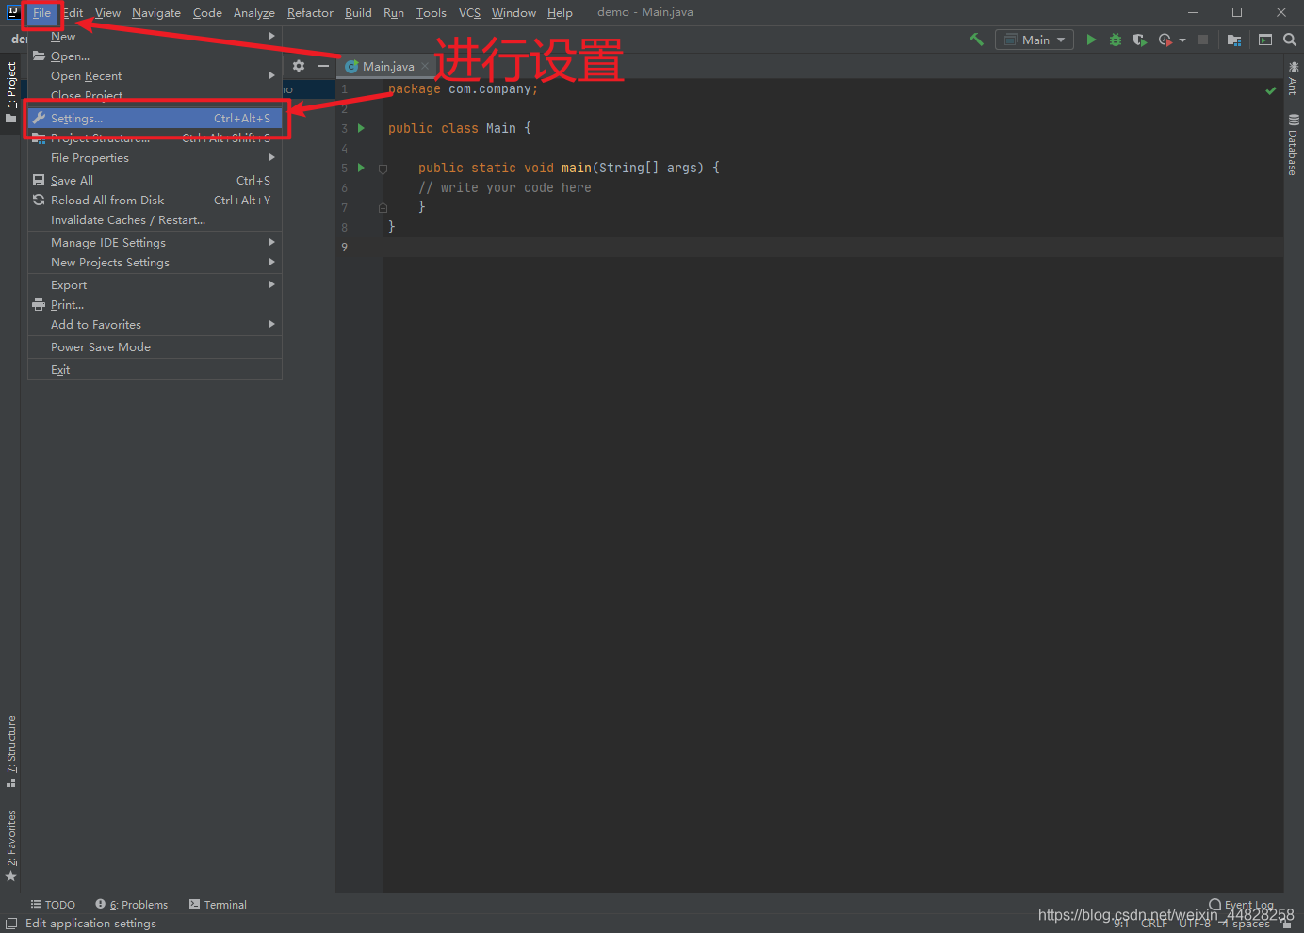Open the Help menu
Image resolution: width=1304 pixels, height=933 pixels.
(x=560, y=13)
